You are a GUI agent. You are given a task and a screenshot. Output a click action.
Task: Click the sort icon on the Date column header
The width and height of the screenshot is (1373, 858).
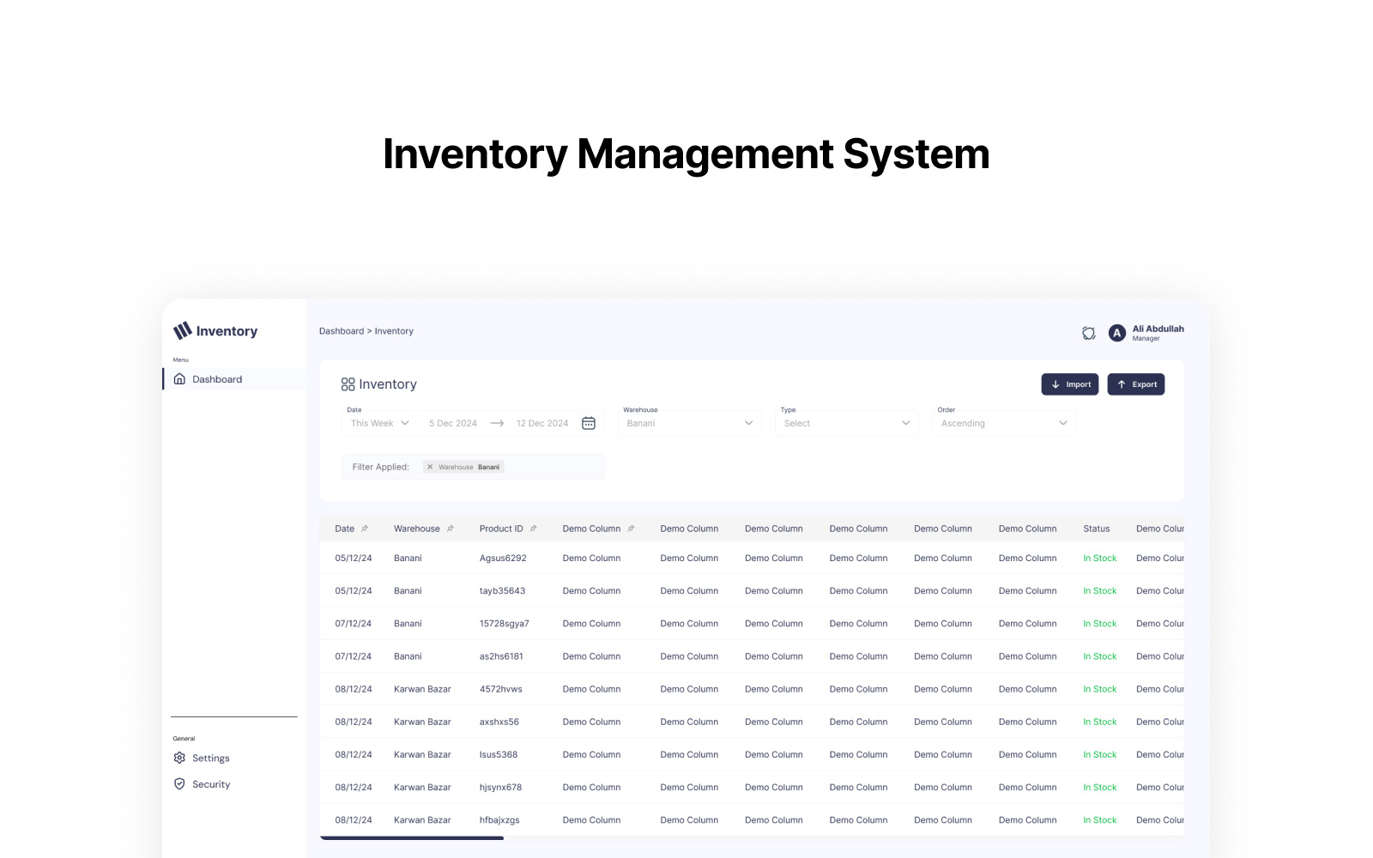tap(363, 528)
